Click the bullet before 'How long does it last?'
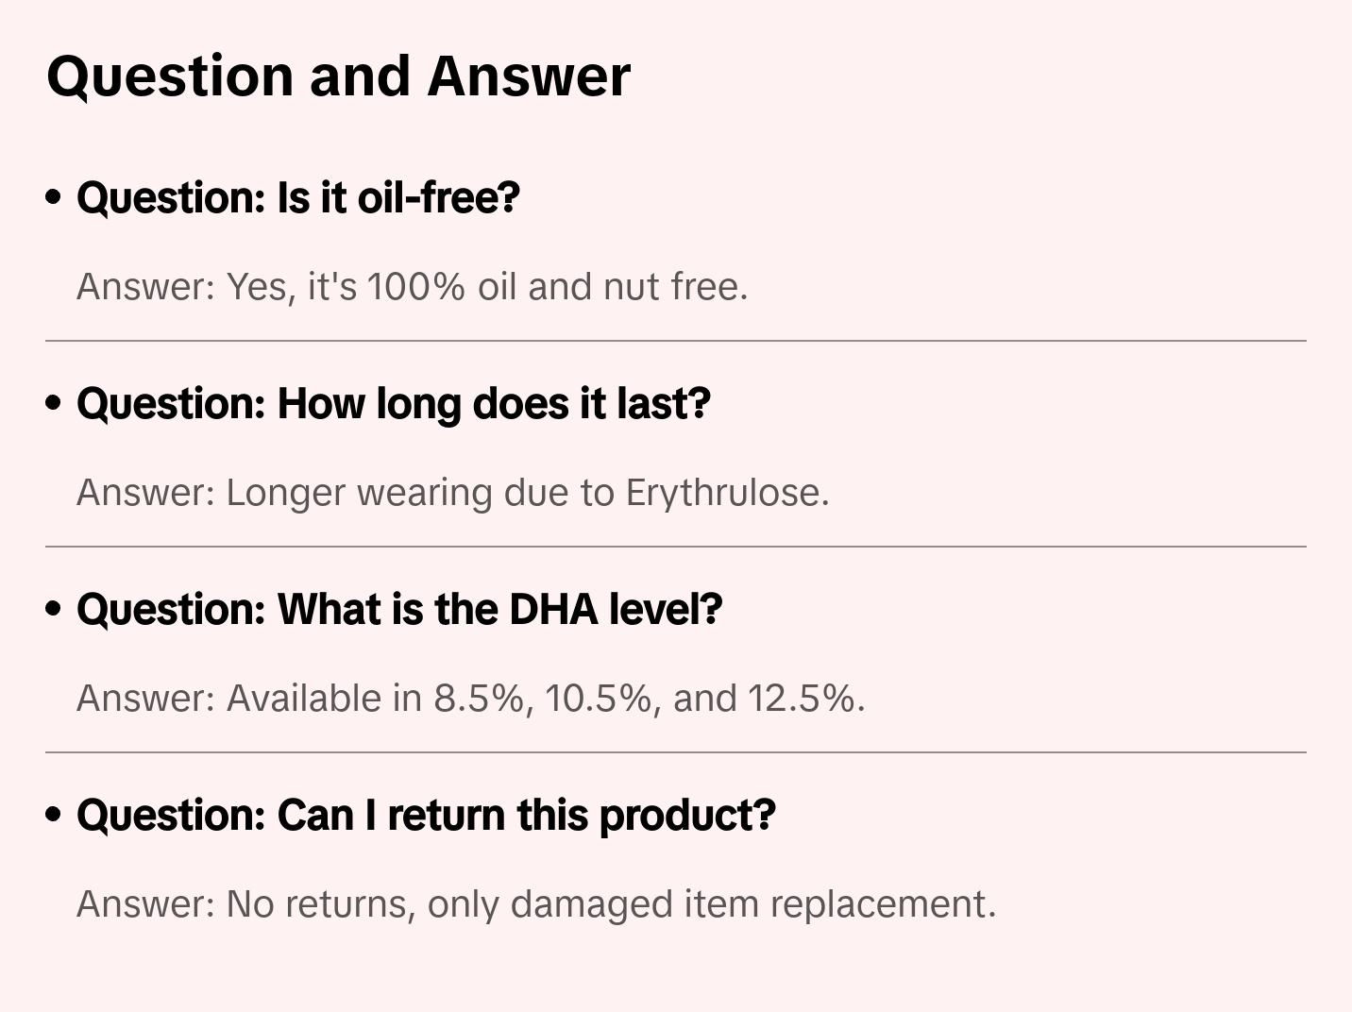 [x=54, y=403]
